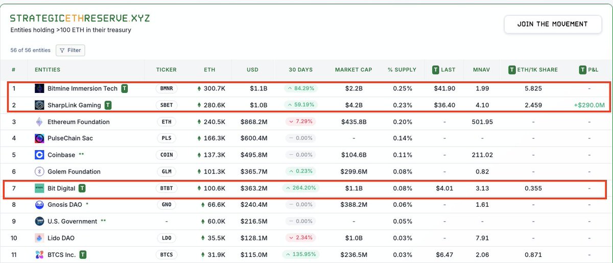This screenshot has width=613, height=263.
Task: Sort by USD column header
Action: (252, 69)
